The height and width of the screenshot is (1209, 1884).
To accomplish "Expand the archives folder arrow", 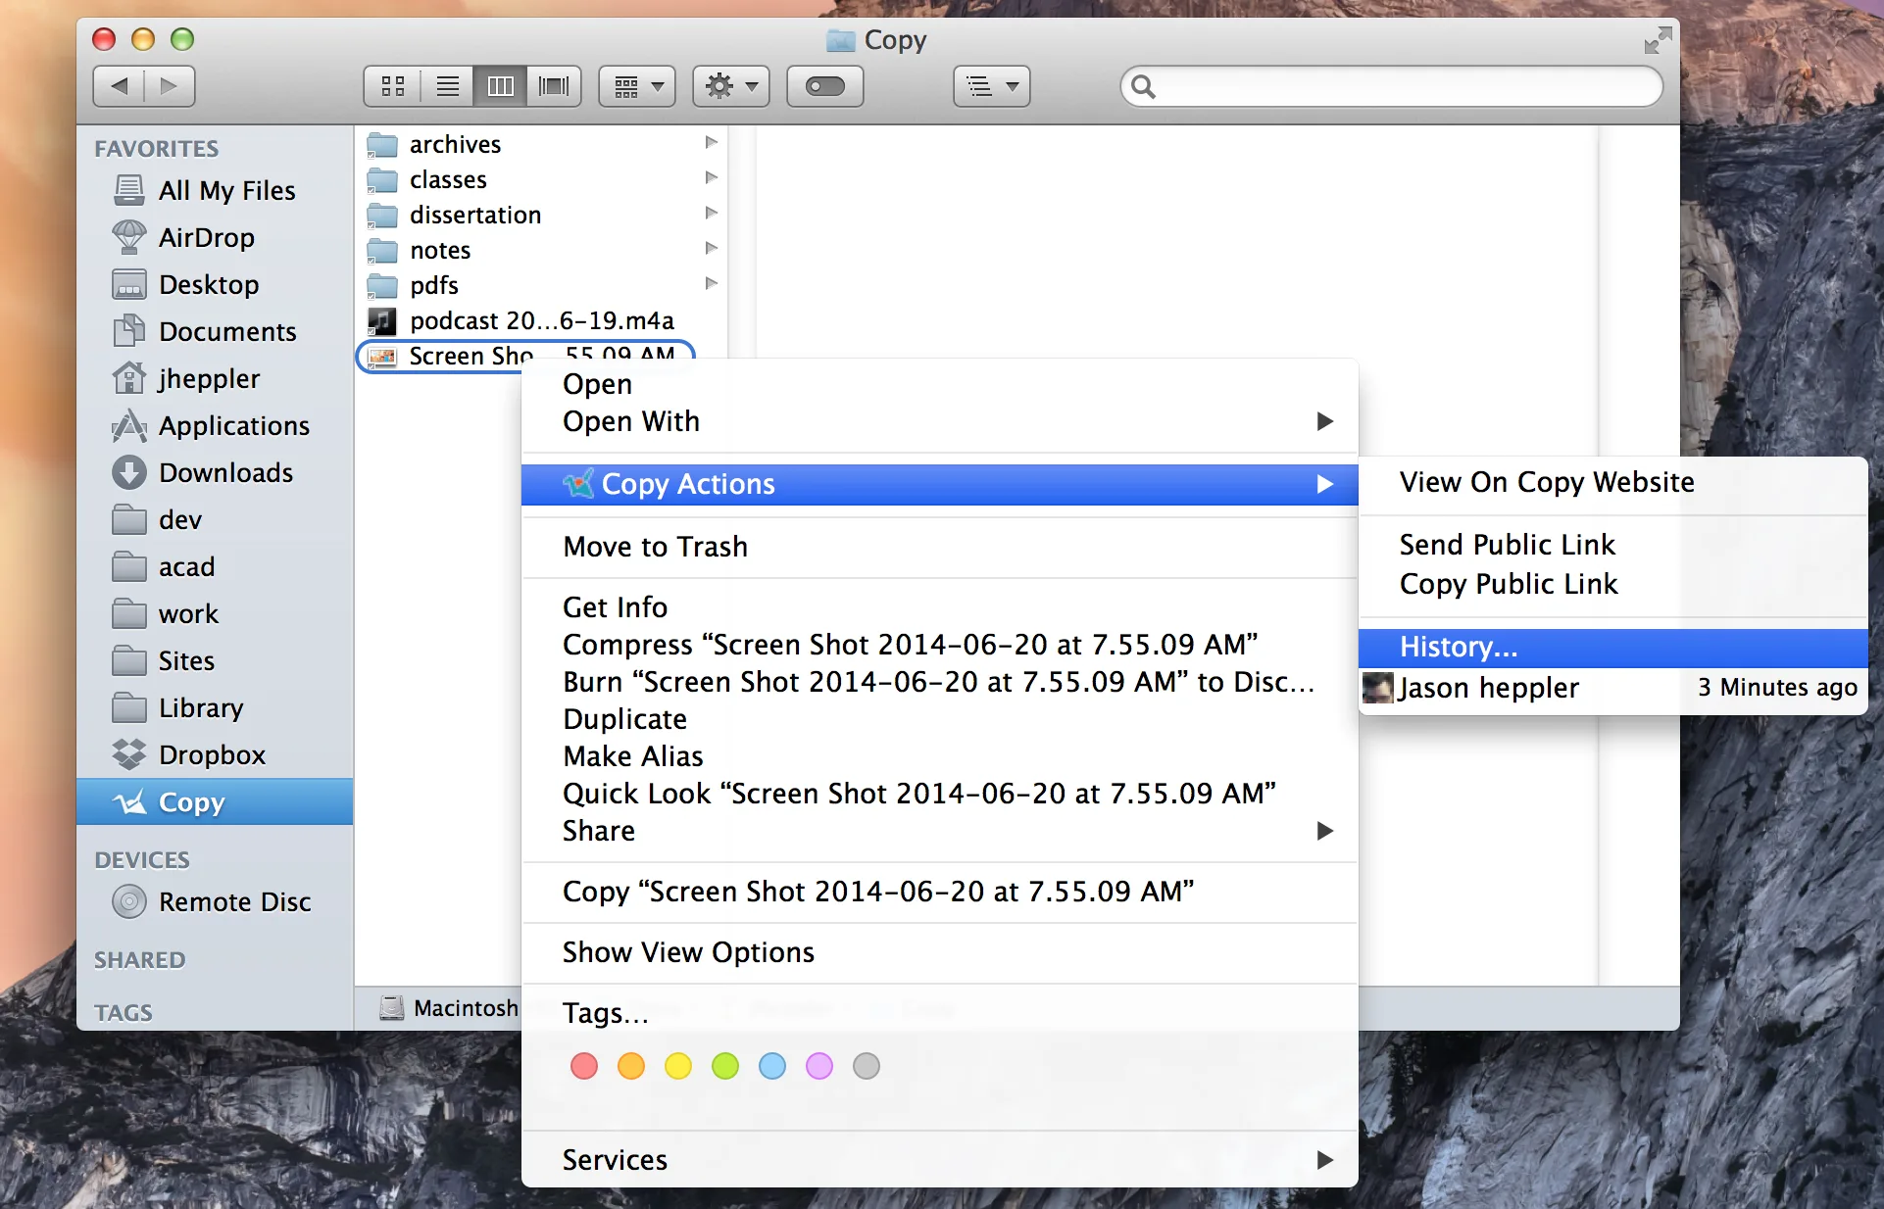I will click(712, 142).
